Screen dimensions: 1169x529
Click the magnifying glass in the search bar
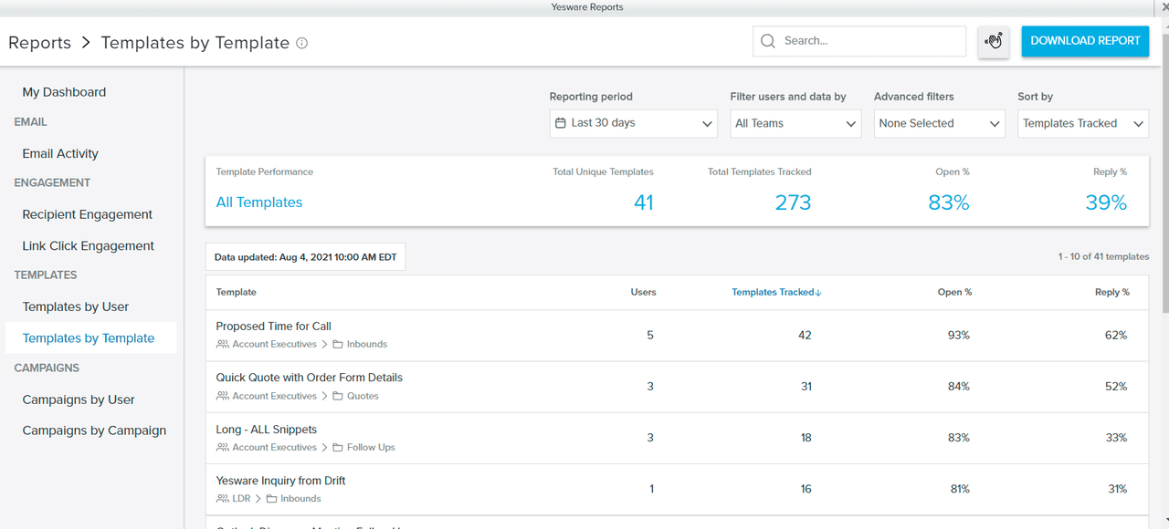767,41
